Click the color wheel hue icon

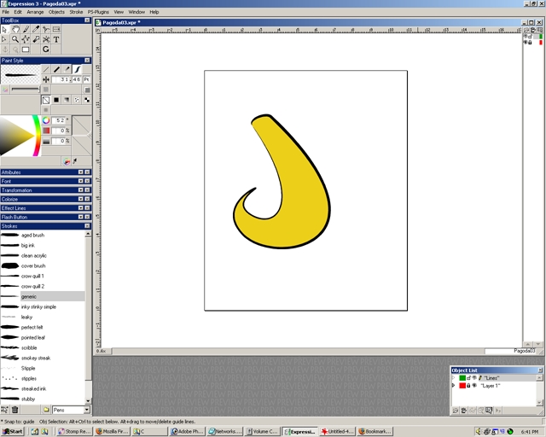(x=46, y=120)
